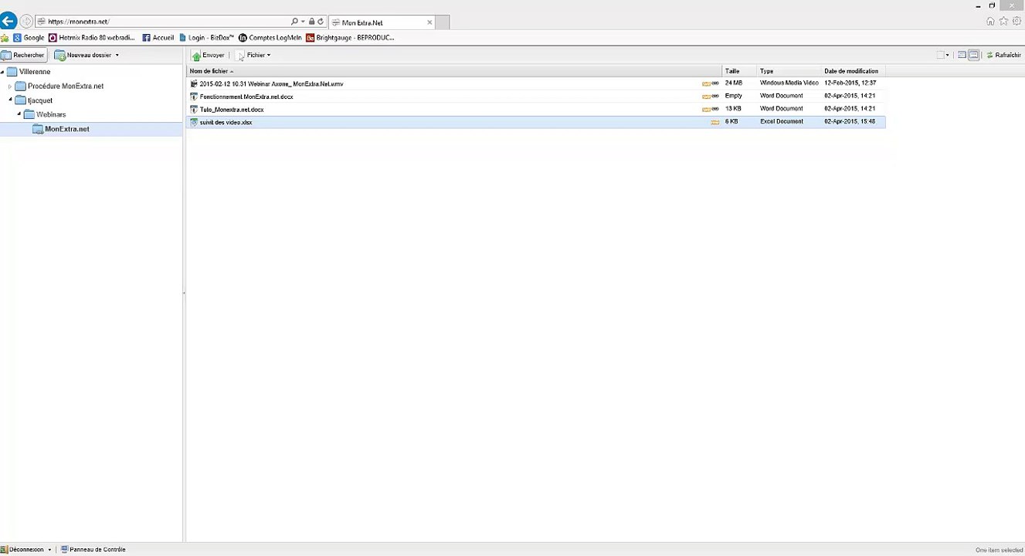Image resolution: width=1025 pixels, height=556 pixels.
Task: Click the share link icon on Tuto_Monextra row
Action: [715, 110]
